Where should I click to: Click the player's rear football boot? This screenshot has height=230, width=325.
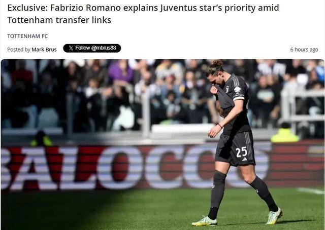click(274, 216)
